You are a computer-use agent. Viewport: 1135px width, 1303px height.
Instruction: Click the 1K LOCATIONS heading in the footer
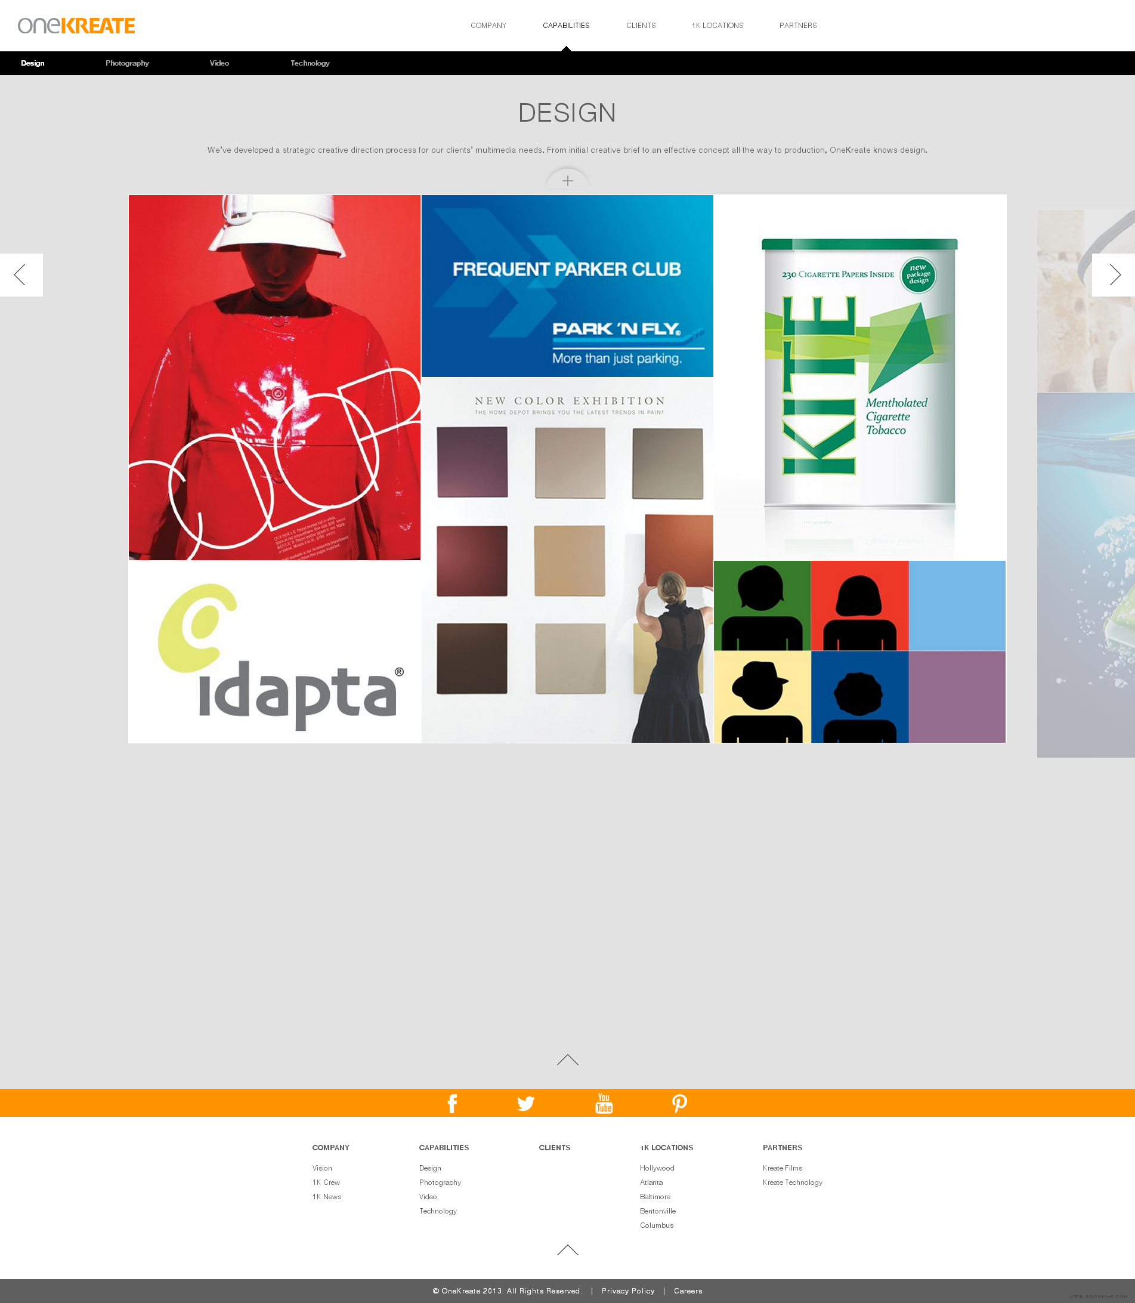pos(666,1148)
